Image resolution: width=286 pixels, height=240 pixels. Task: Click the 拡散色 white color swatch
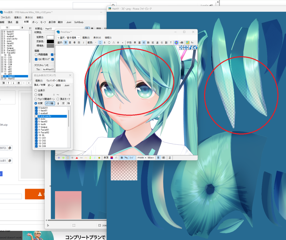coord(50,37)
